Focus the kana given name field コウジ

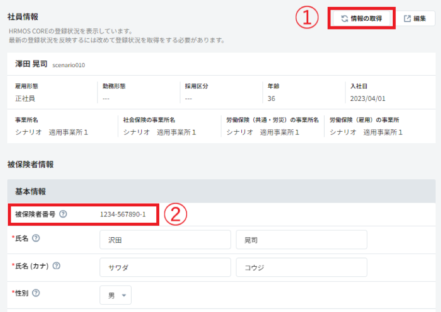tap(301, 267)
